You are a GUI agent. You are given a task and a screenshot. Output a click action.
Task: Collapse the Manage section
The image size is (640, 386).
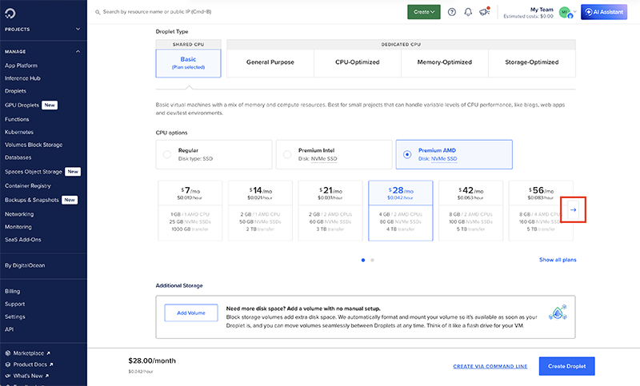coord(78,51)
